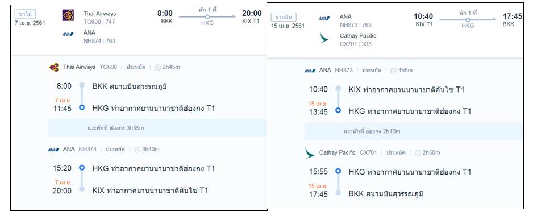
Task: Click the HKG stopover marker on return route line
Action: 467,20
